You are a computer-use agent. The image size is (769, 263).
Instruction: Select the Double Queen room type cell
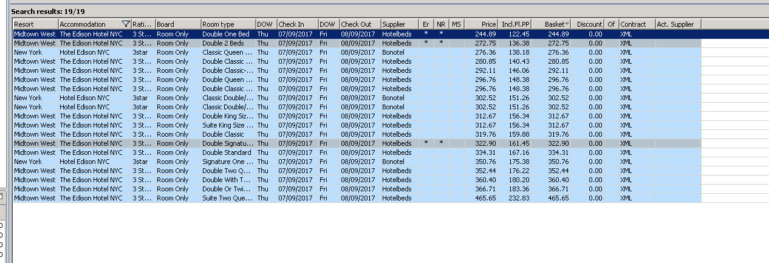[x=228, y=80]
